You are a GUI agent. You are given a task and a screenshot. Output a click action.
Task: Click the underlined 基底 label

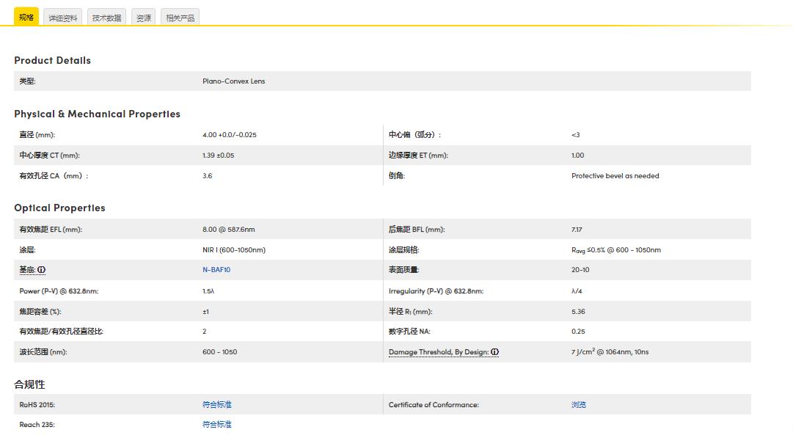click(x=27, y=270)
